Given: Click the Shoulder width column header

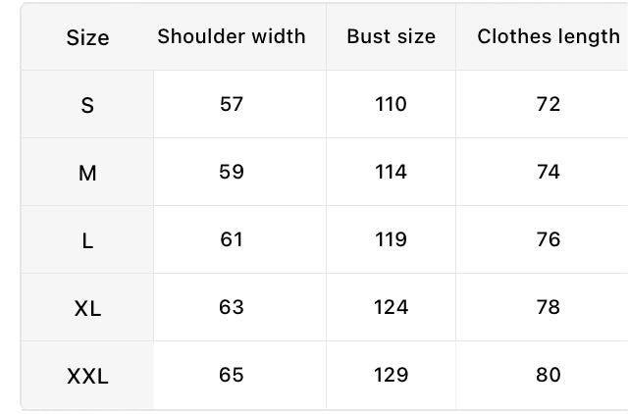Looking at the screenshot, I should (x=232, y=36).
